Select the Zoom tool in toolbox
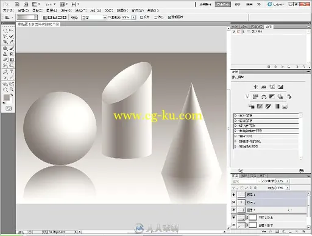 (x=11, y=90)
